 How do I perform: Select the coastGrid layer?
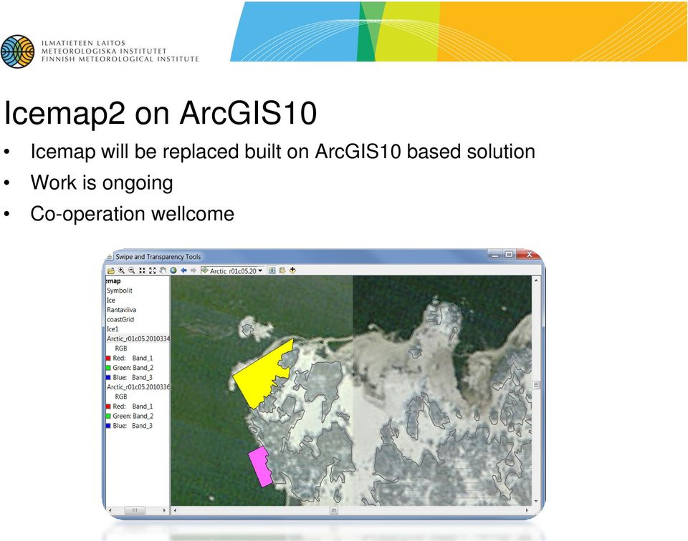[120, 319]
